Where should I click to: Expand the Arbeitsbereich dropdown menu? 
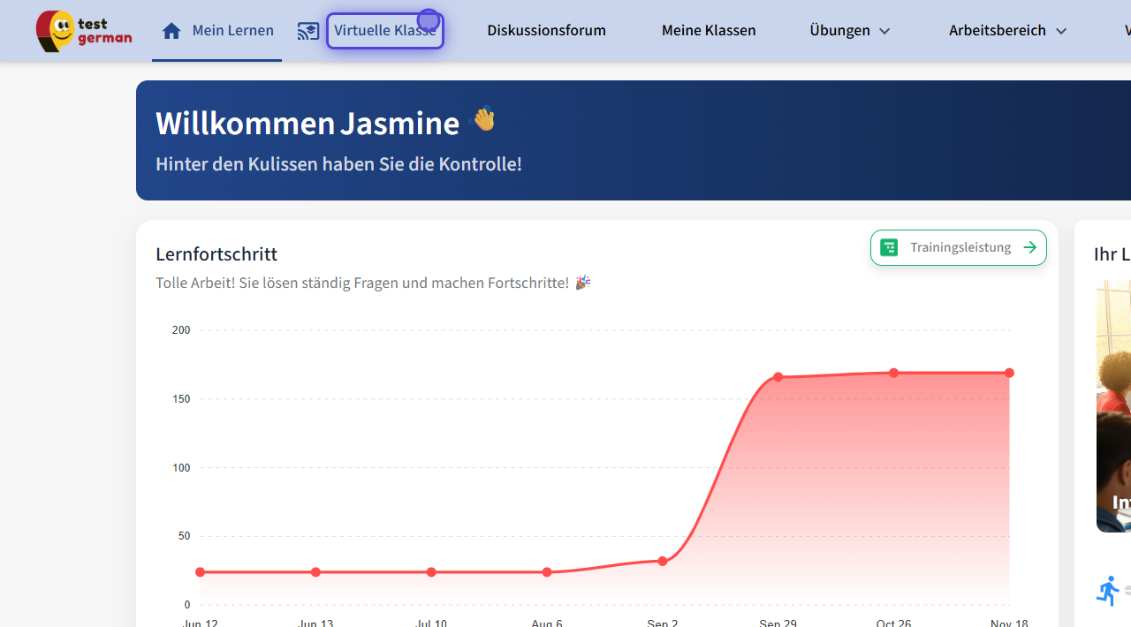(1007, 31)
